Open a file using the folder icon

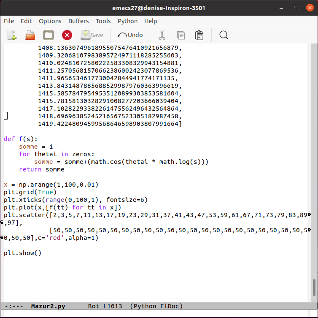click(x=30, y=35)
